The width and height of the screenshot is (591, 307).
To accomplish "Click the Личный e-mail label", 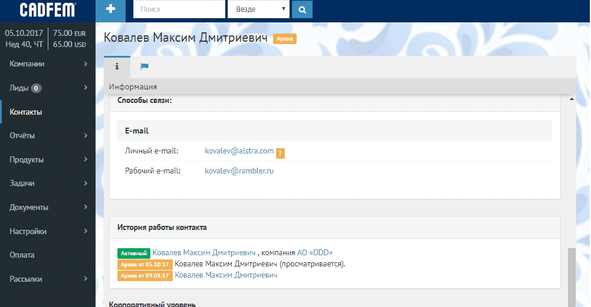I will [x=152, y=151].
